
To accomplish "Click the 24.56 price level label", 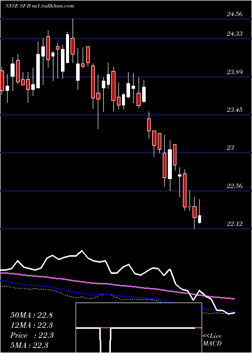I will 234,14.
